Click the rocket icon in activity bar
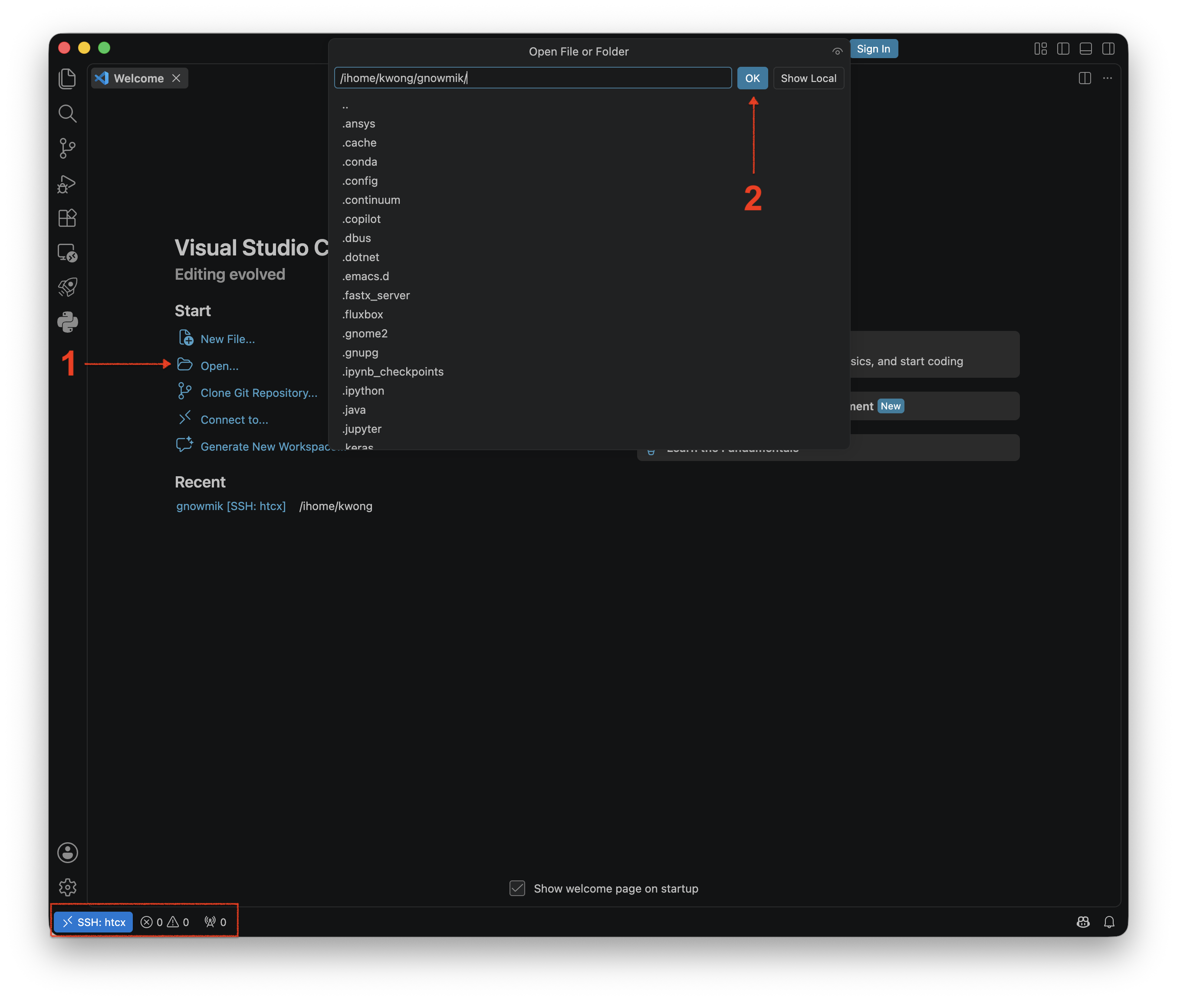This screenshot has width=1177, height=1001. (67, 287)
